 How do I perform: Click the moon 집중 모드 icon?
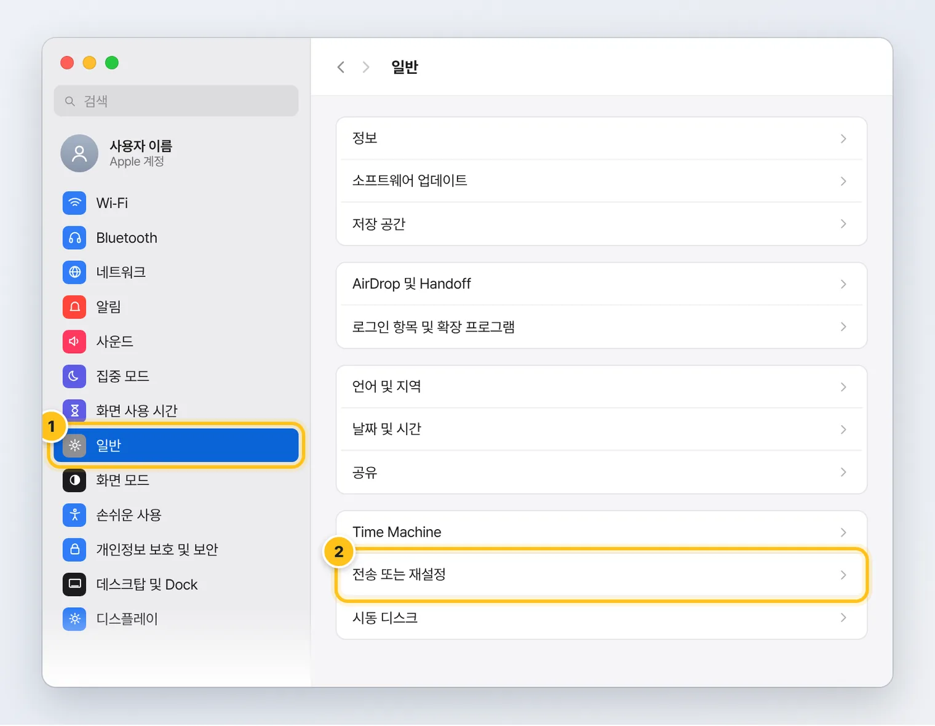coord(74,376)
